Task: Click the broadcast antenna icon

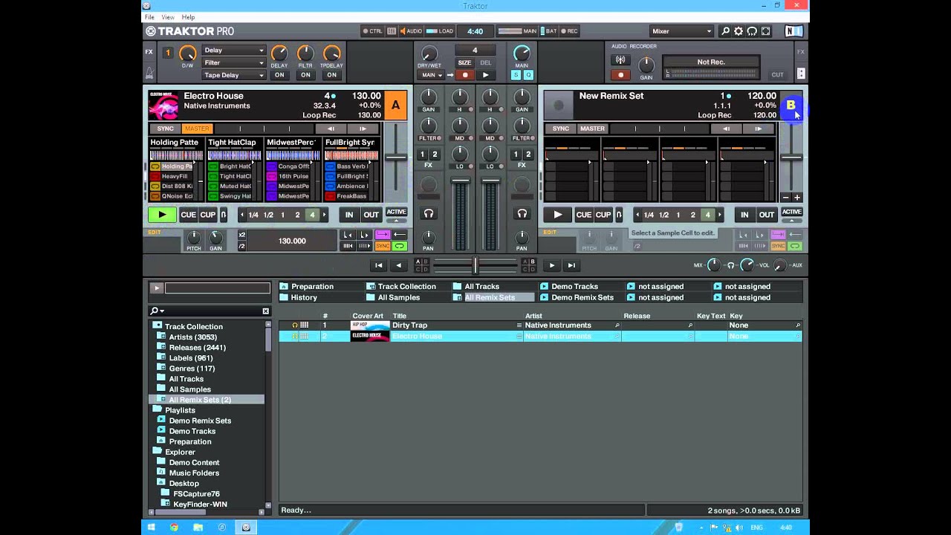Action: [x=620, y=60]
